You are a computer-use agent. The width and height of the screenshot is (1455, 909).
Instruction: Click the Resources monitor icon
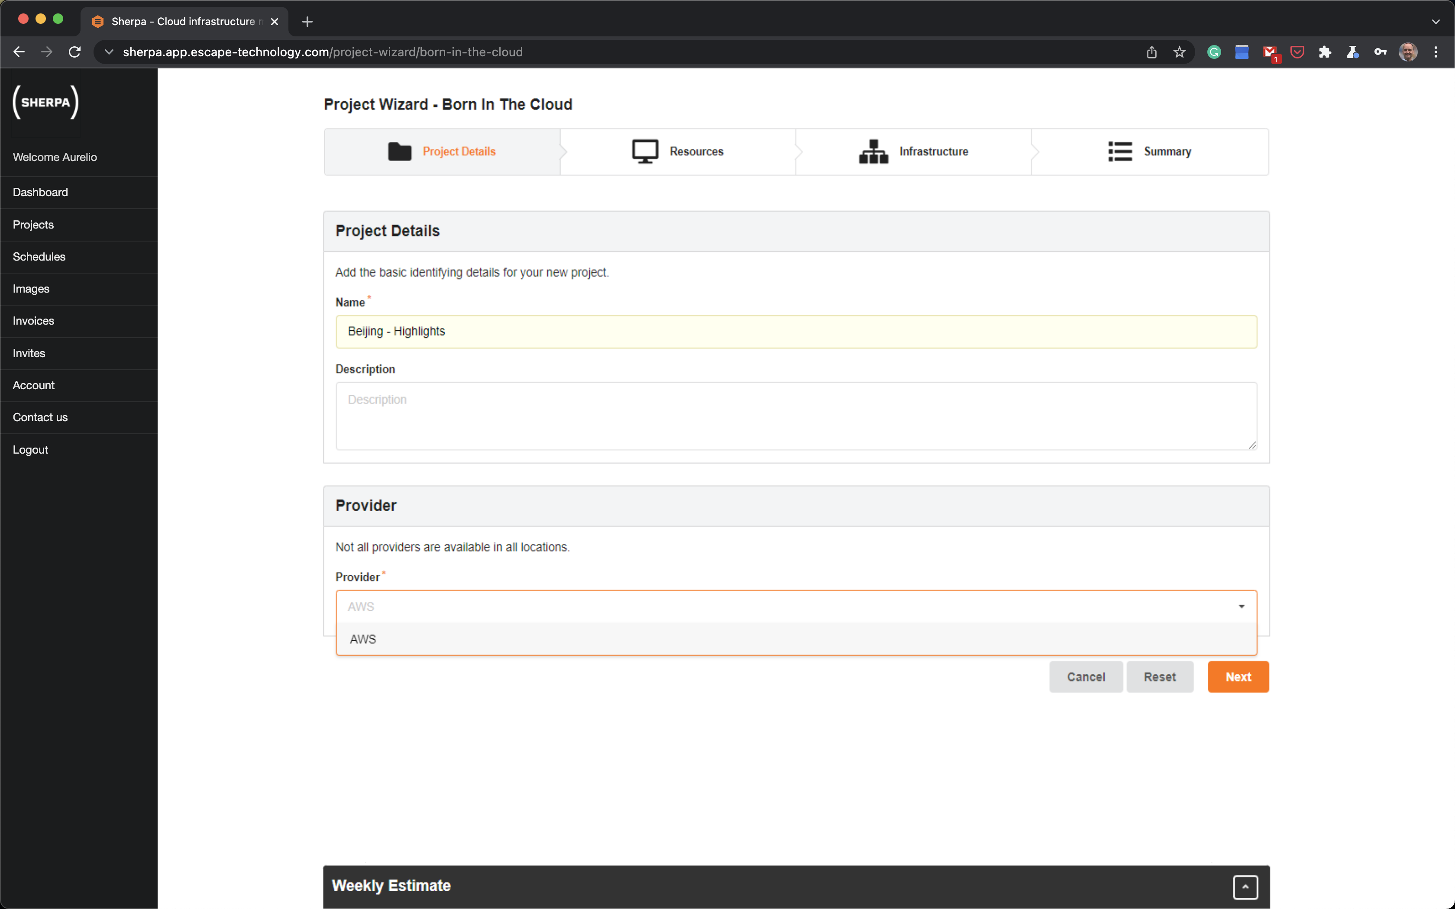pyautogui.click(x=643, y=151)
